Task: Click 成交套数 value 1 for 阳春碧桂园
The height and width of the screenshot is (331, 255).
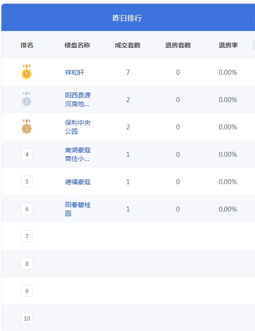Action: (x=128, y=209)
